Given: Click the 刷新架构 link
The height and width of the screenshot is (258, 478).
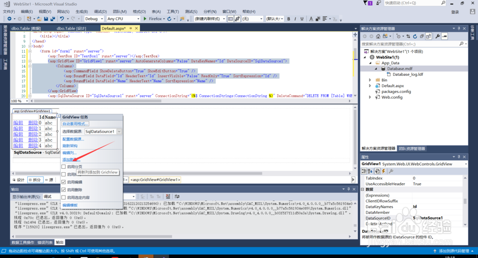Looking at the screenshot, I should tap(70, 146).
